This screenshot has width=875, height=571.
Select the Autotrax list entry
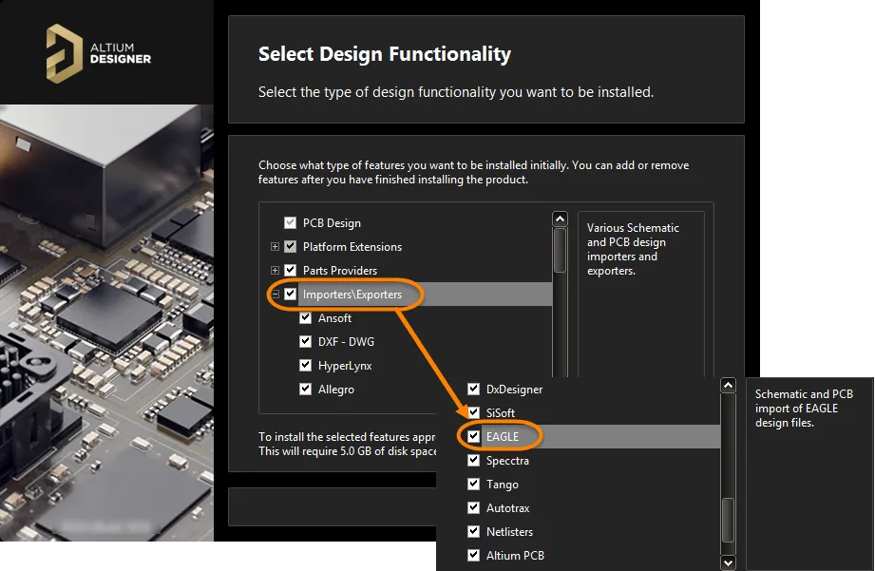point(508,508)
